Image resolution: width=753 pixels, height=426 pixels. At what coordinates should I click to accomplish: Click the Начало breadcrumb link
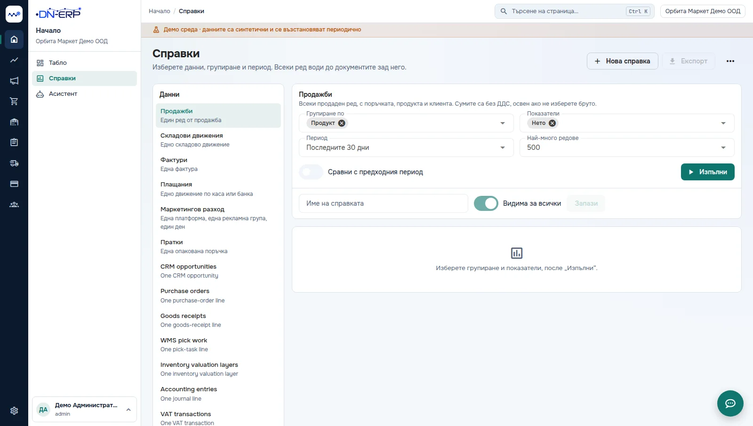tap(160, 11)
